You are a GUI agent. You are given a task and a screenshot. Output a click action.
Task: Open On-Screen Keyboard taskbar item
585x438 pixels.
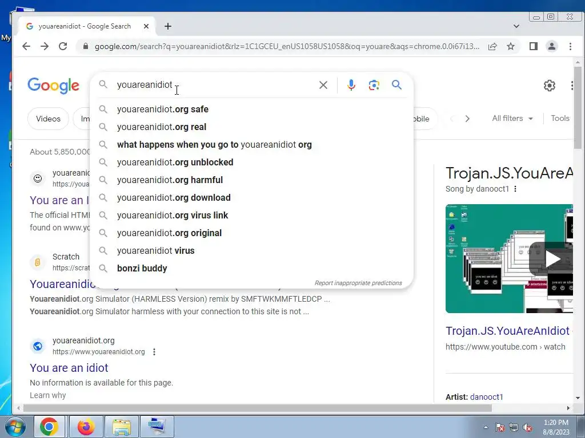click(x=157, y=427)
